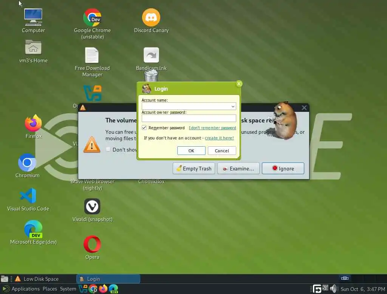Click the white arrow tray icon
This screenshot has height=294, width=387.
coord(317,289)
